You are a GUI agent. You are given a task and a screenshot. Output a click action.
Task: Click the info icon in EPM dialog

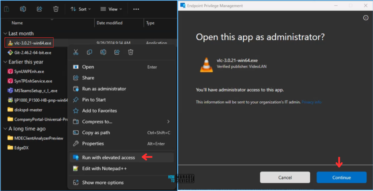point(366,18)
